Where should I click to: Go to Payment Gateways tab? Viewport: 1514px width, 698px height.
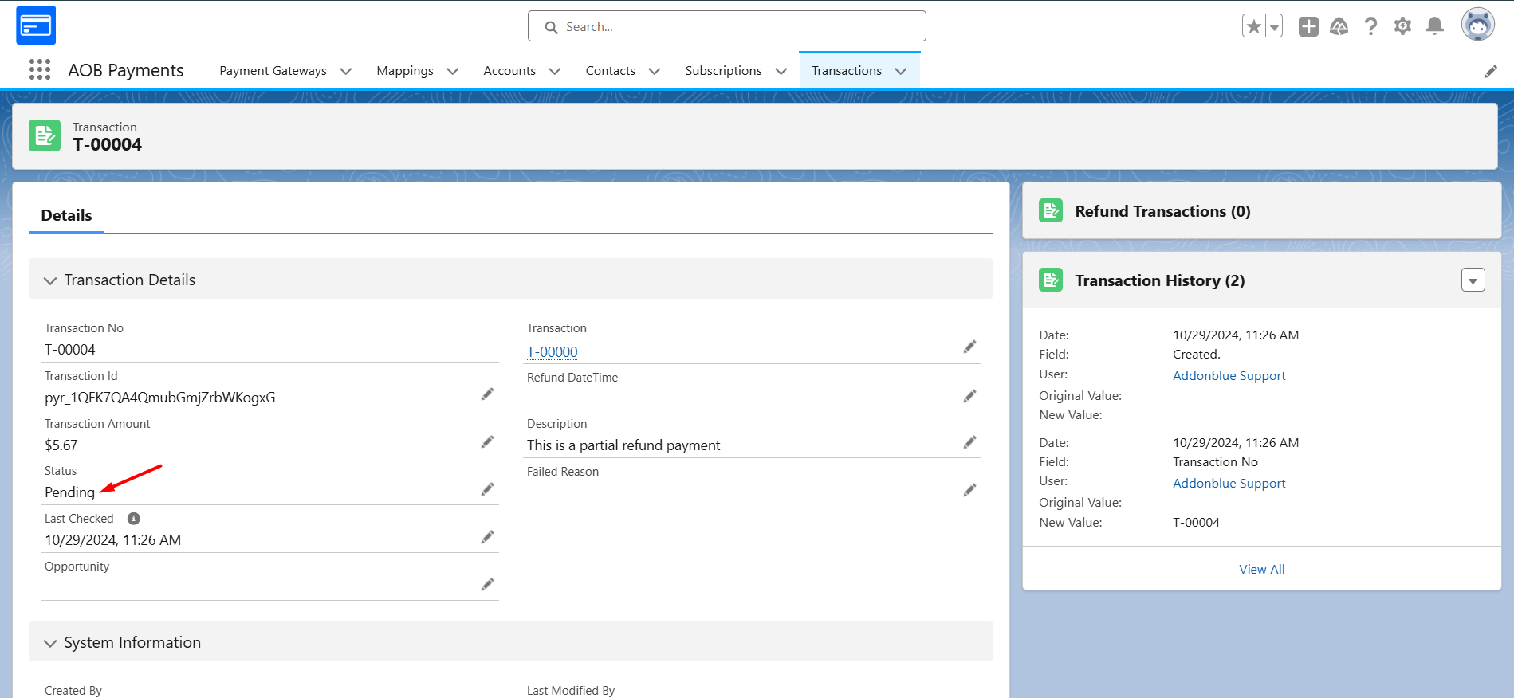point(273,71)
